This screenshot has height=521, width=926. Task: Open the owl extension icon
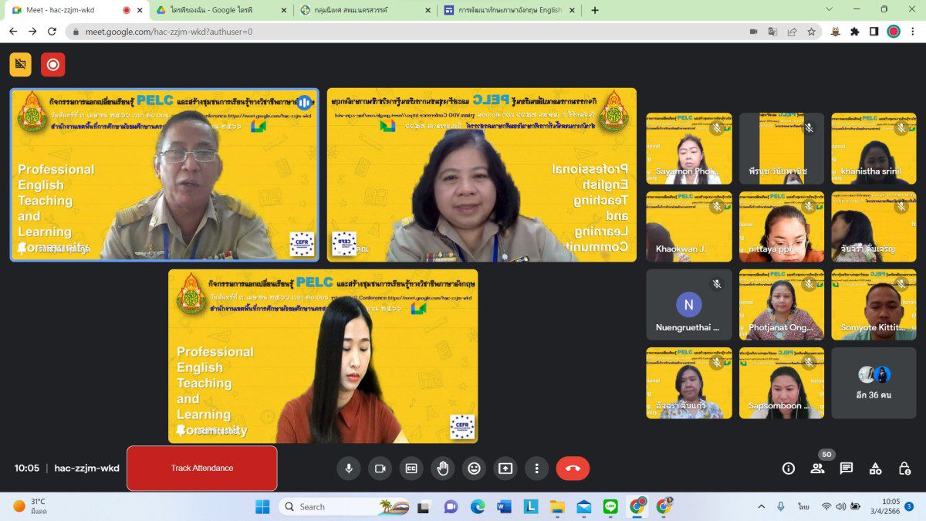click(x=835, y=32)
